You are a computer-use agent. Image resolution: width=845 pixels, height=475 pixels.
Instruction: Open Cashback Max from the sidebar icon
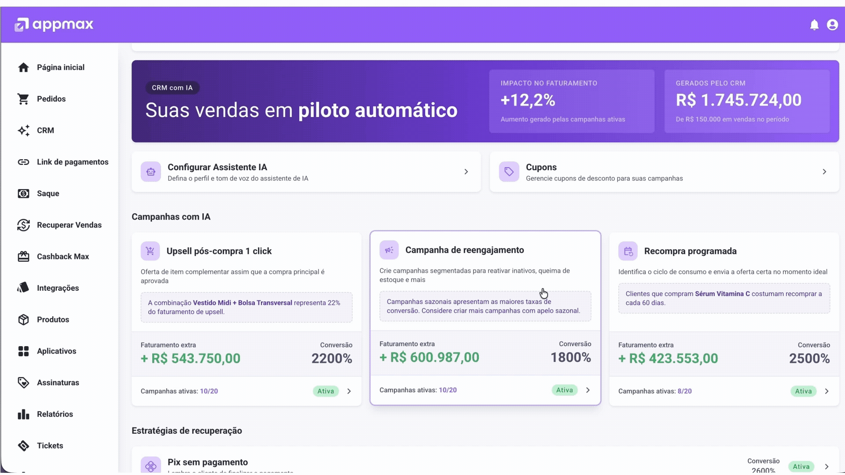[24, 256]
